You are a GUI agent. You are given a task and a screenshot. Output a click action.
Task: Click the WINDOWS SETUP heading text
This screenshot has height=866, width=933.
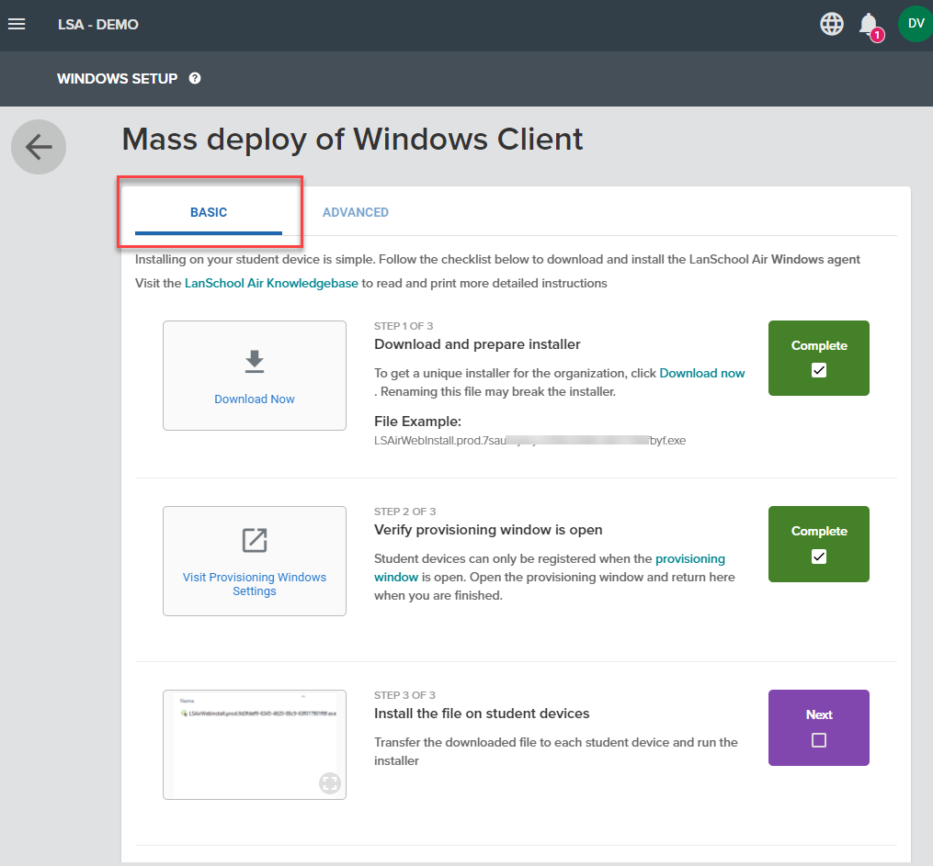(118, 78)
